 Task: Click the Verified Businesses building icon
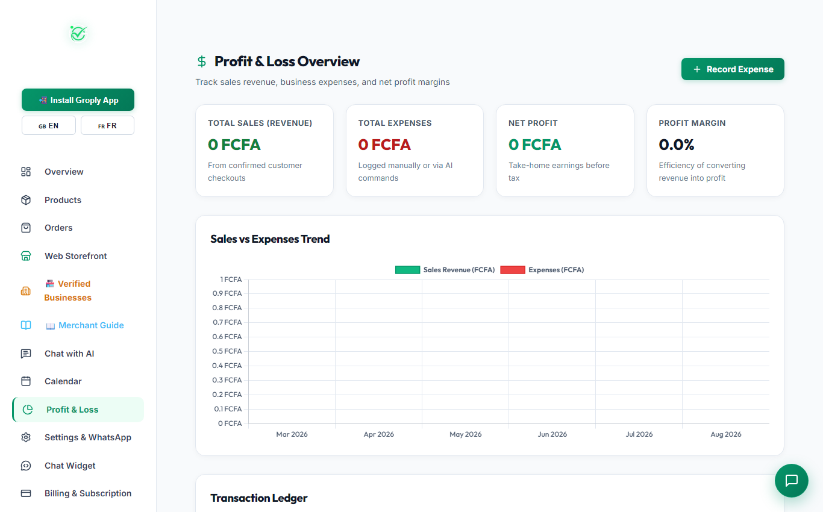[26, 291]
